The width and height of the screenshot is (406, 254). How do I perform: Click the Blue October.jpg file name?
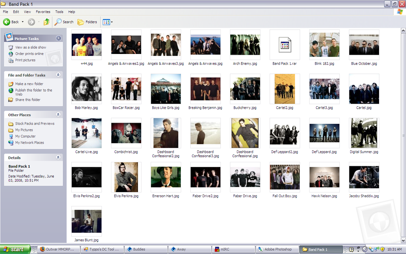click(x=364, y=63)
